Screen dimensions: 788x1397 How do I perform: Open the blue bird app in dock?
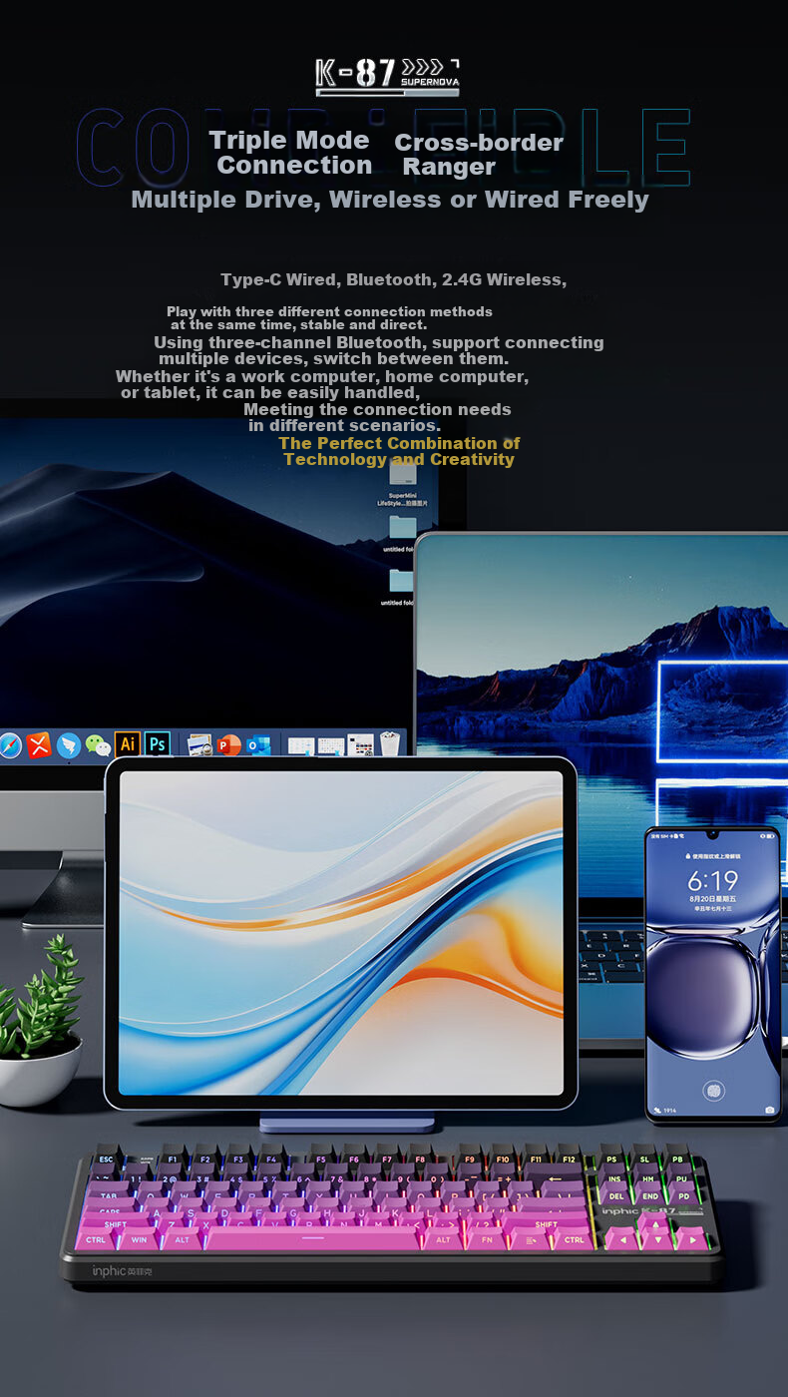tap(68, 745)
